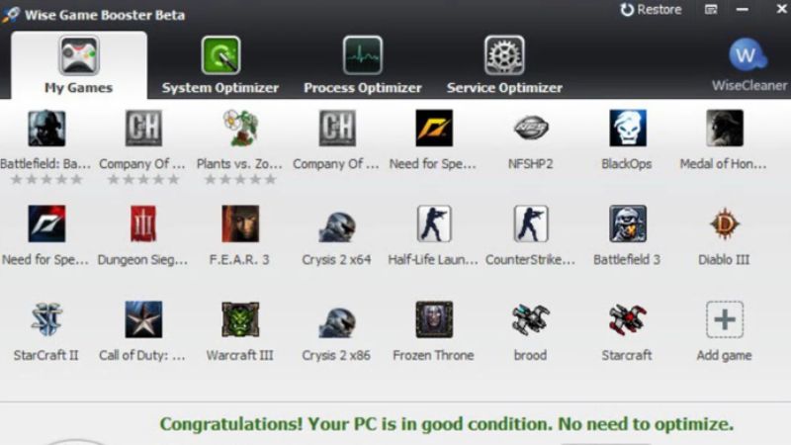Launch the Frozen Throne icon
This screenshot has height=445, width=791.
coord(434,319)
